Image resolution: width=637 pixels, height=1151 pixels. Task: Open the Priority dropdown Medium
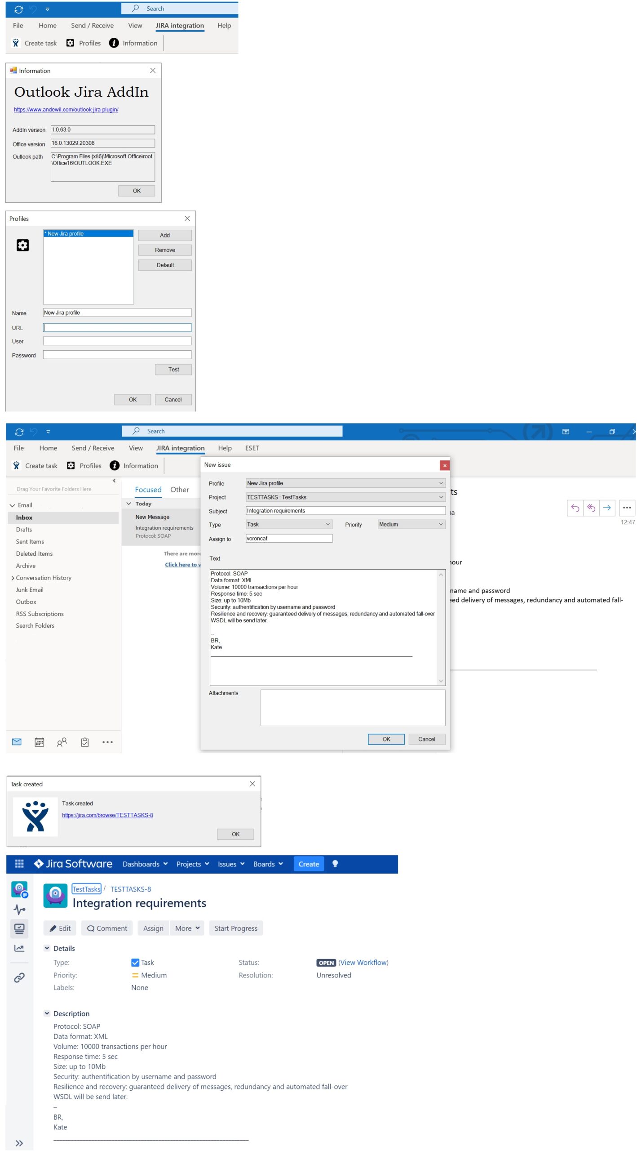click(411, 524)
